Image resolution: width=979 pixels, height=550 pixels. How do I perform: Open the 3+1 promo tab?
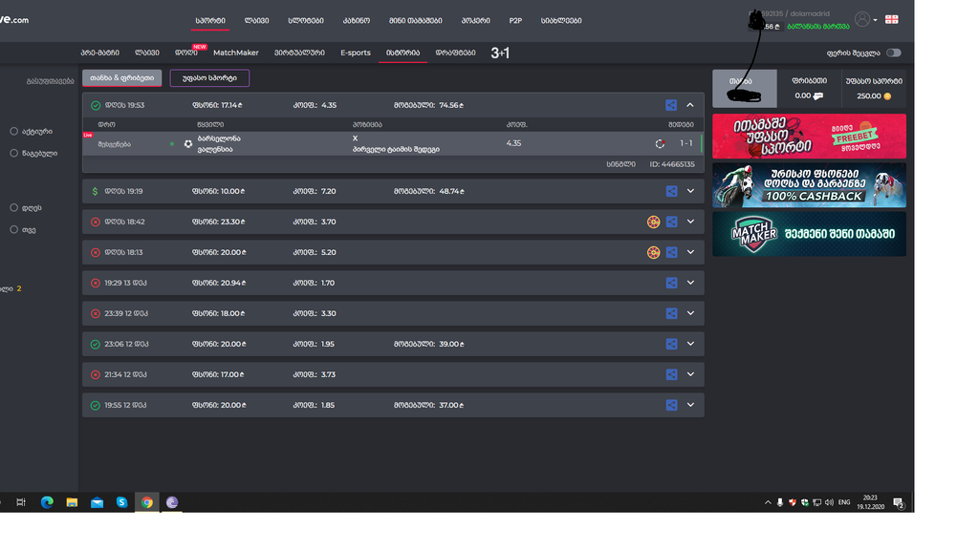500,53
